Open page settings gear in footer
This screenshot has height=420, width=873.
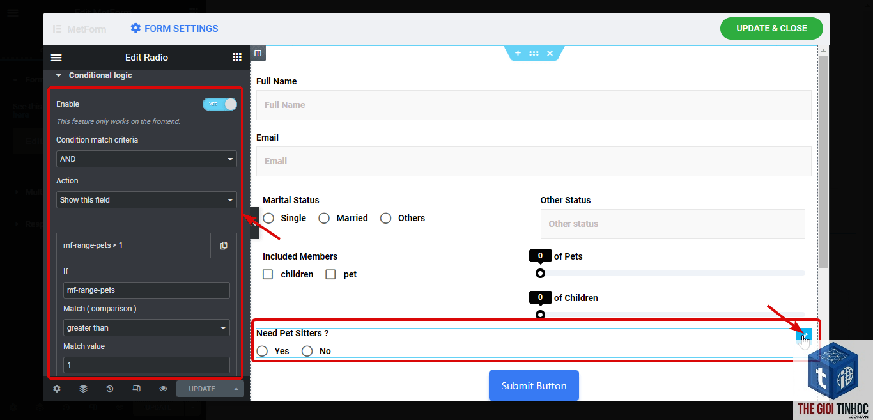57,389
